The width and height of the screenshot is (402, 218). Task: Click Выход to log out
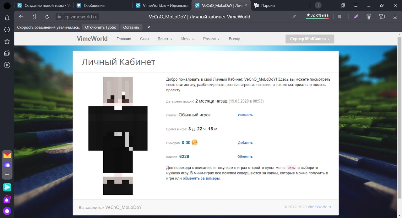235,39
